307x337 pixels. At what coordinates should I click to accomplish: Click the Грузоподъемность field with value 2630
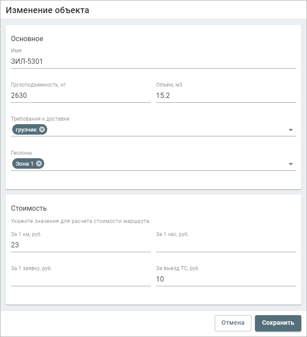tap(81, 95)
